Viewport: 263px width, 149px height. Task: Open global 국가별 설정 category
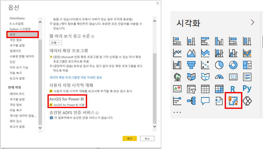pos(17,45)
